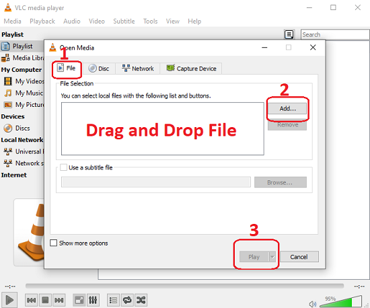Switch to the Network tab
Image resolution: width=370 pixels, height=308 pixels.
138,69
